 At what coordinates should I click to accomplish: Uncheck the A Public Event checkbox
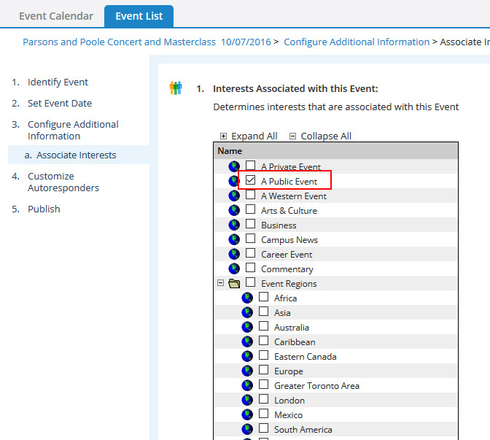click(251, 180)
